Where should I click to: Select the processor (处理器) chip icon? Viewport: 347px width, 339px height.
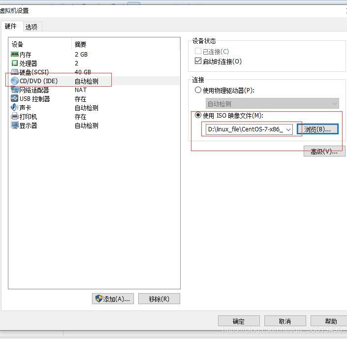15,63
